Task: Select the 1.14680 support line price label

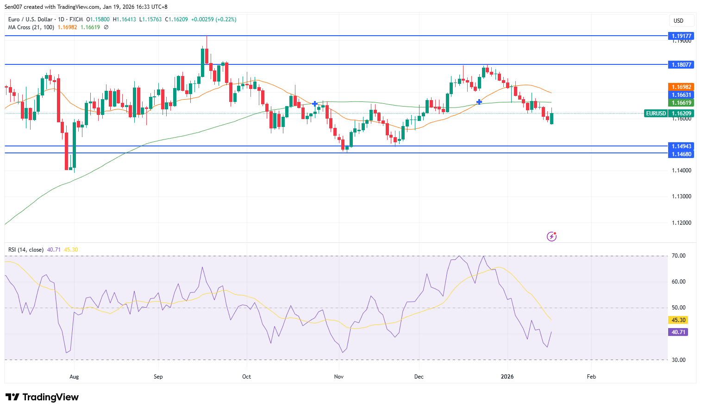Action: click(x=681, y=154)
